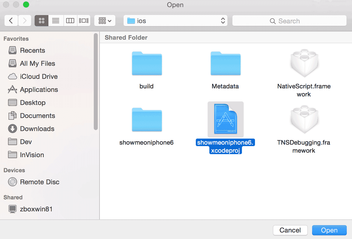Switch to list view
352x239 pixels.
56,21
